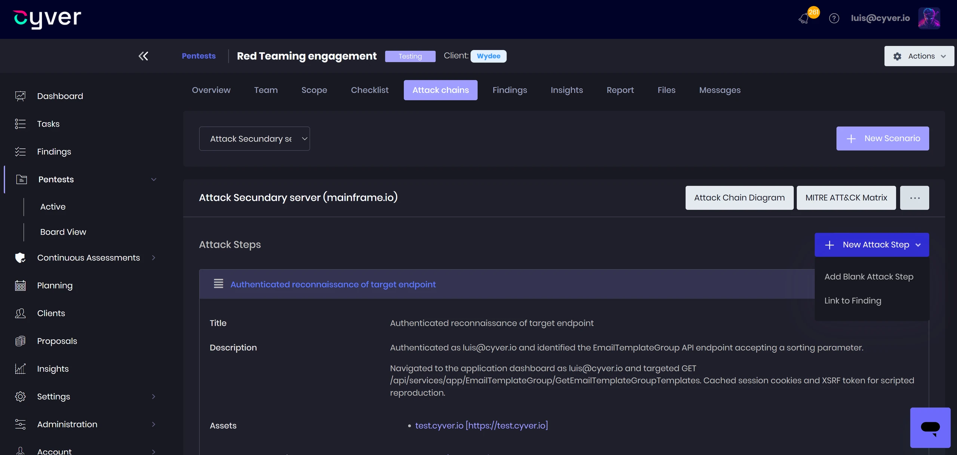Open the user avatar profile picture

click(929, 18)
